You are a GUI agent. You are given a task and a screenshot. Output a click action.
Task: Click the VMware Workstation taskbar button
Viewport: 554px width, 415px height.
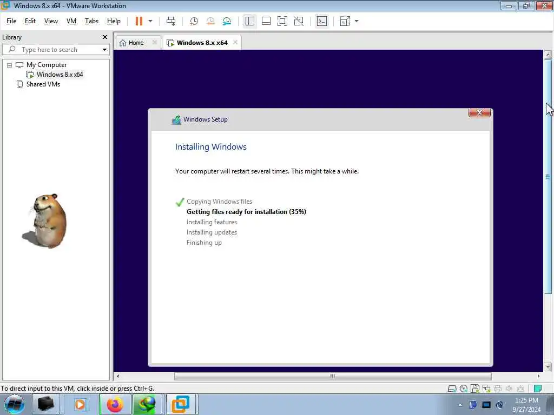point(181,404)
